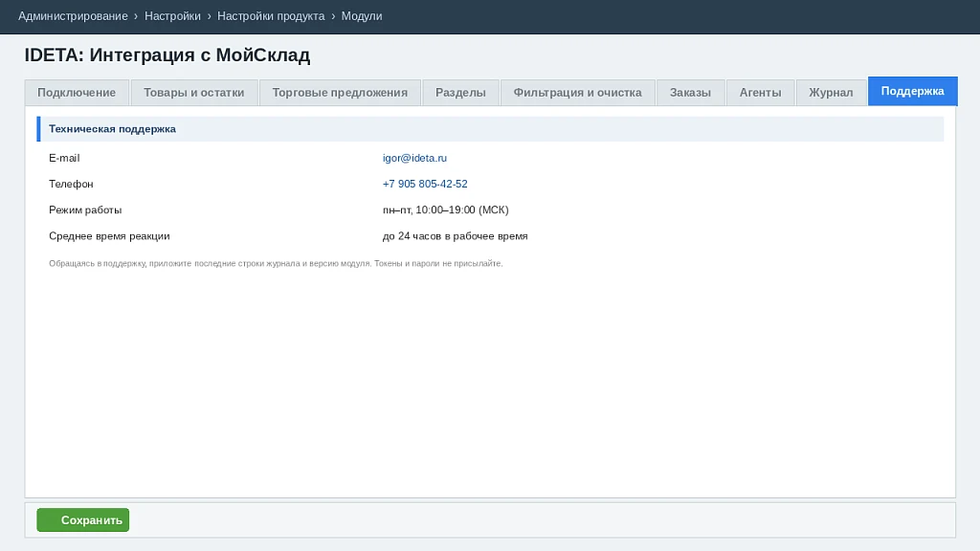This screenshot has height=551, width=980.
Task: Click phone link +7 905 805-42-52
Action: [x=425, y=184]
